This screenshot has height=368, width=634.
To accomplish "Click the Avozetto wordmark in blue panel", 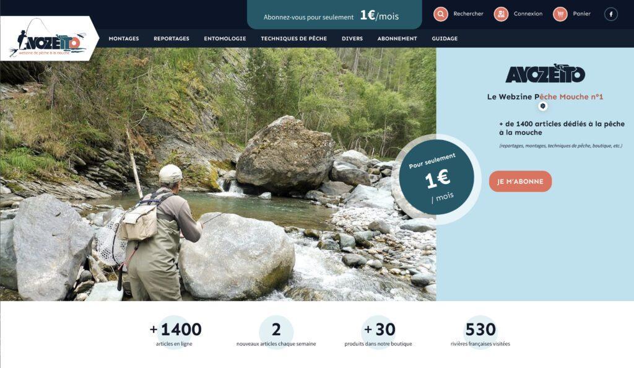I will (545, 74).
